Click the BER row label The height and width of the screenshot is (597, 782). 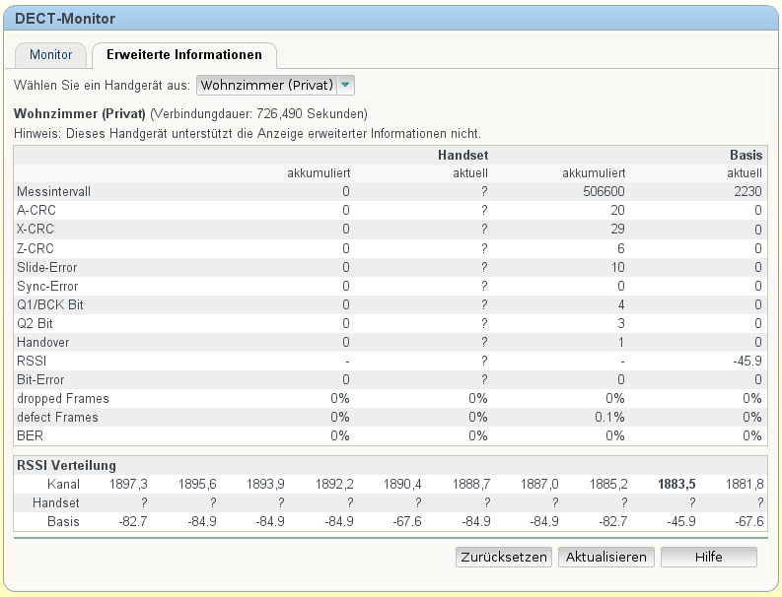[30, 436]
